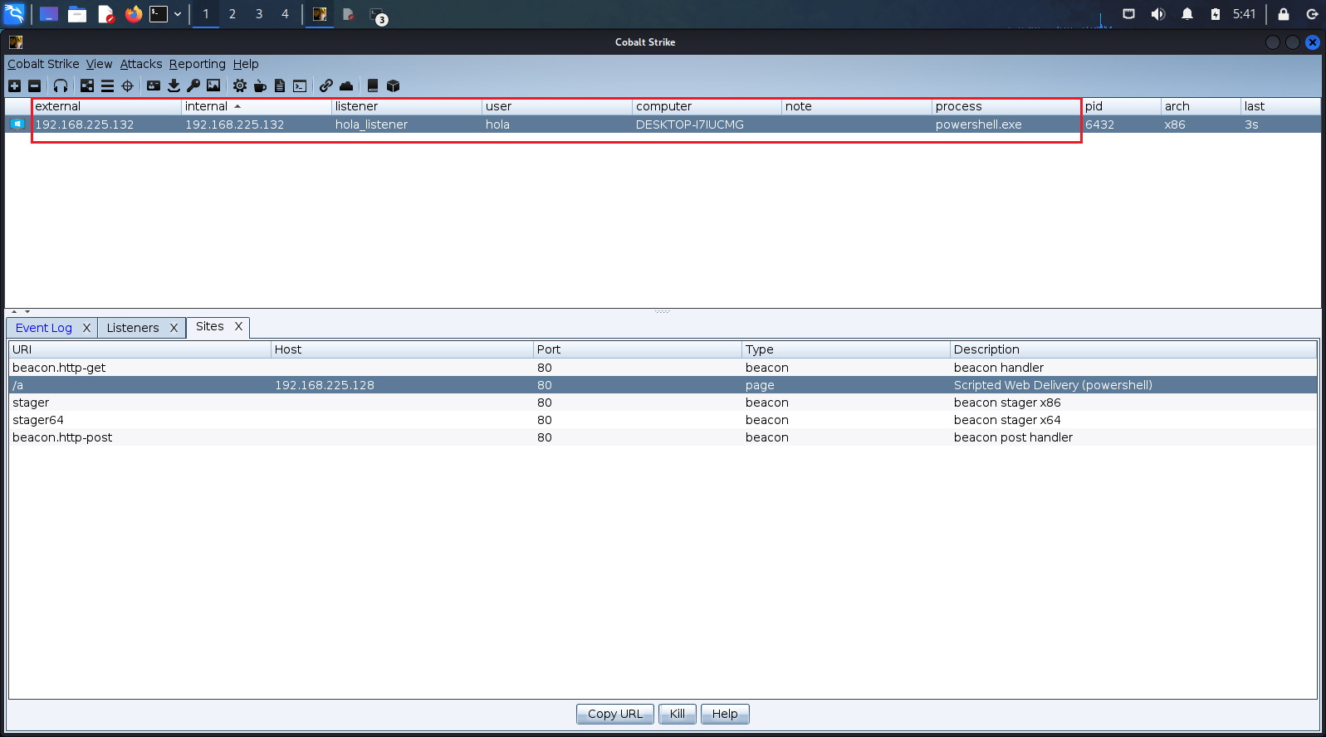Click the gear icon to generate Windows executable
1326x737 pixels.
240,85
